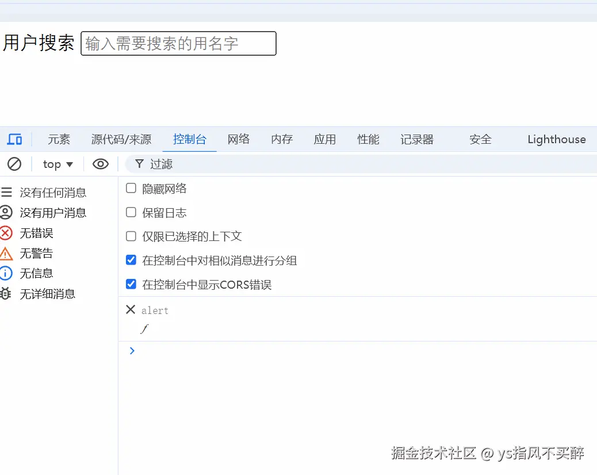Create a live expression with the eye icon
This screenshot has width=597, height=475.
click(x=100, y=164)
